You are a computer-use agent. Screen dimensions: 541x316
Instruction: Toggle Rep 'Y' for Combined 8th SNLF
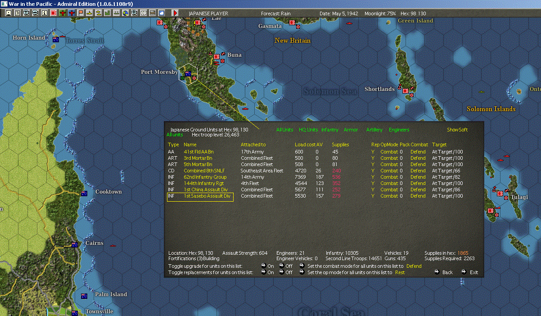(x=373, y=171)
